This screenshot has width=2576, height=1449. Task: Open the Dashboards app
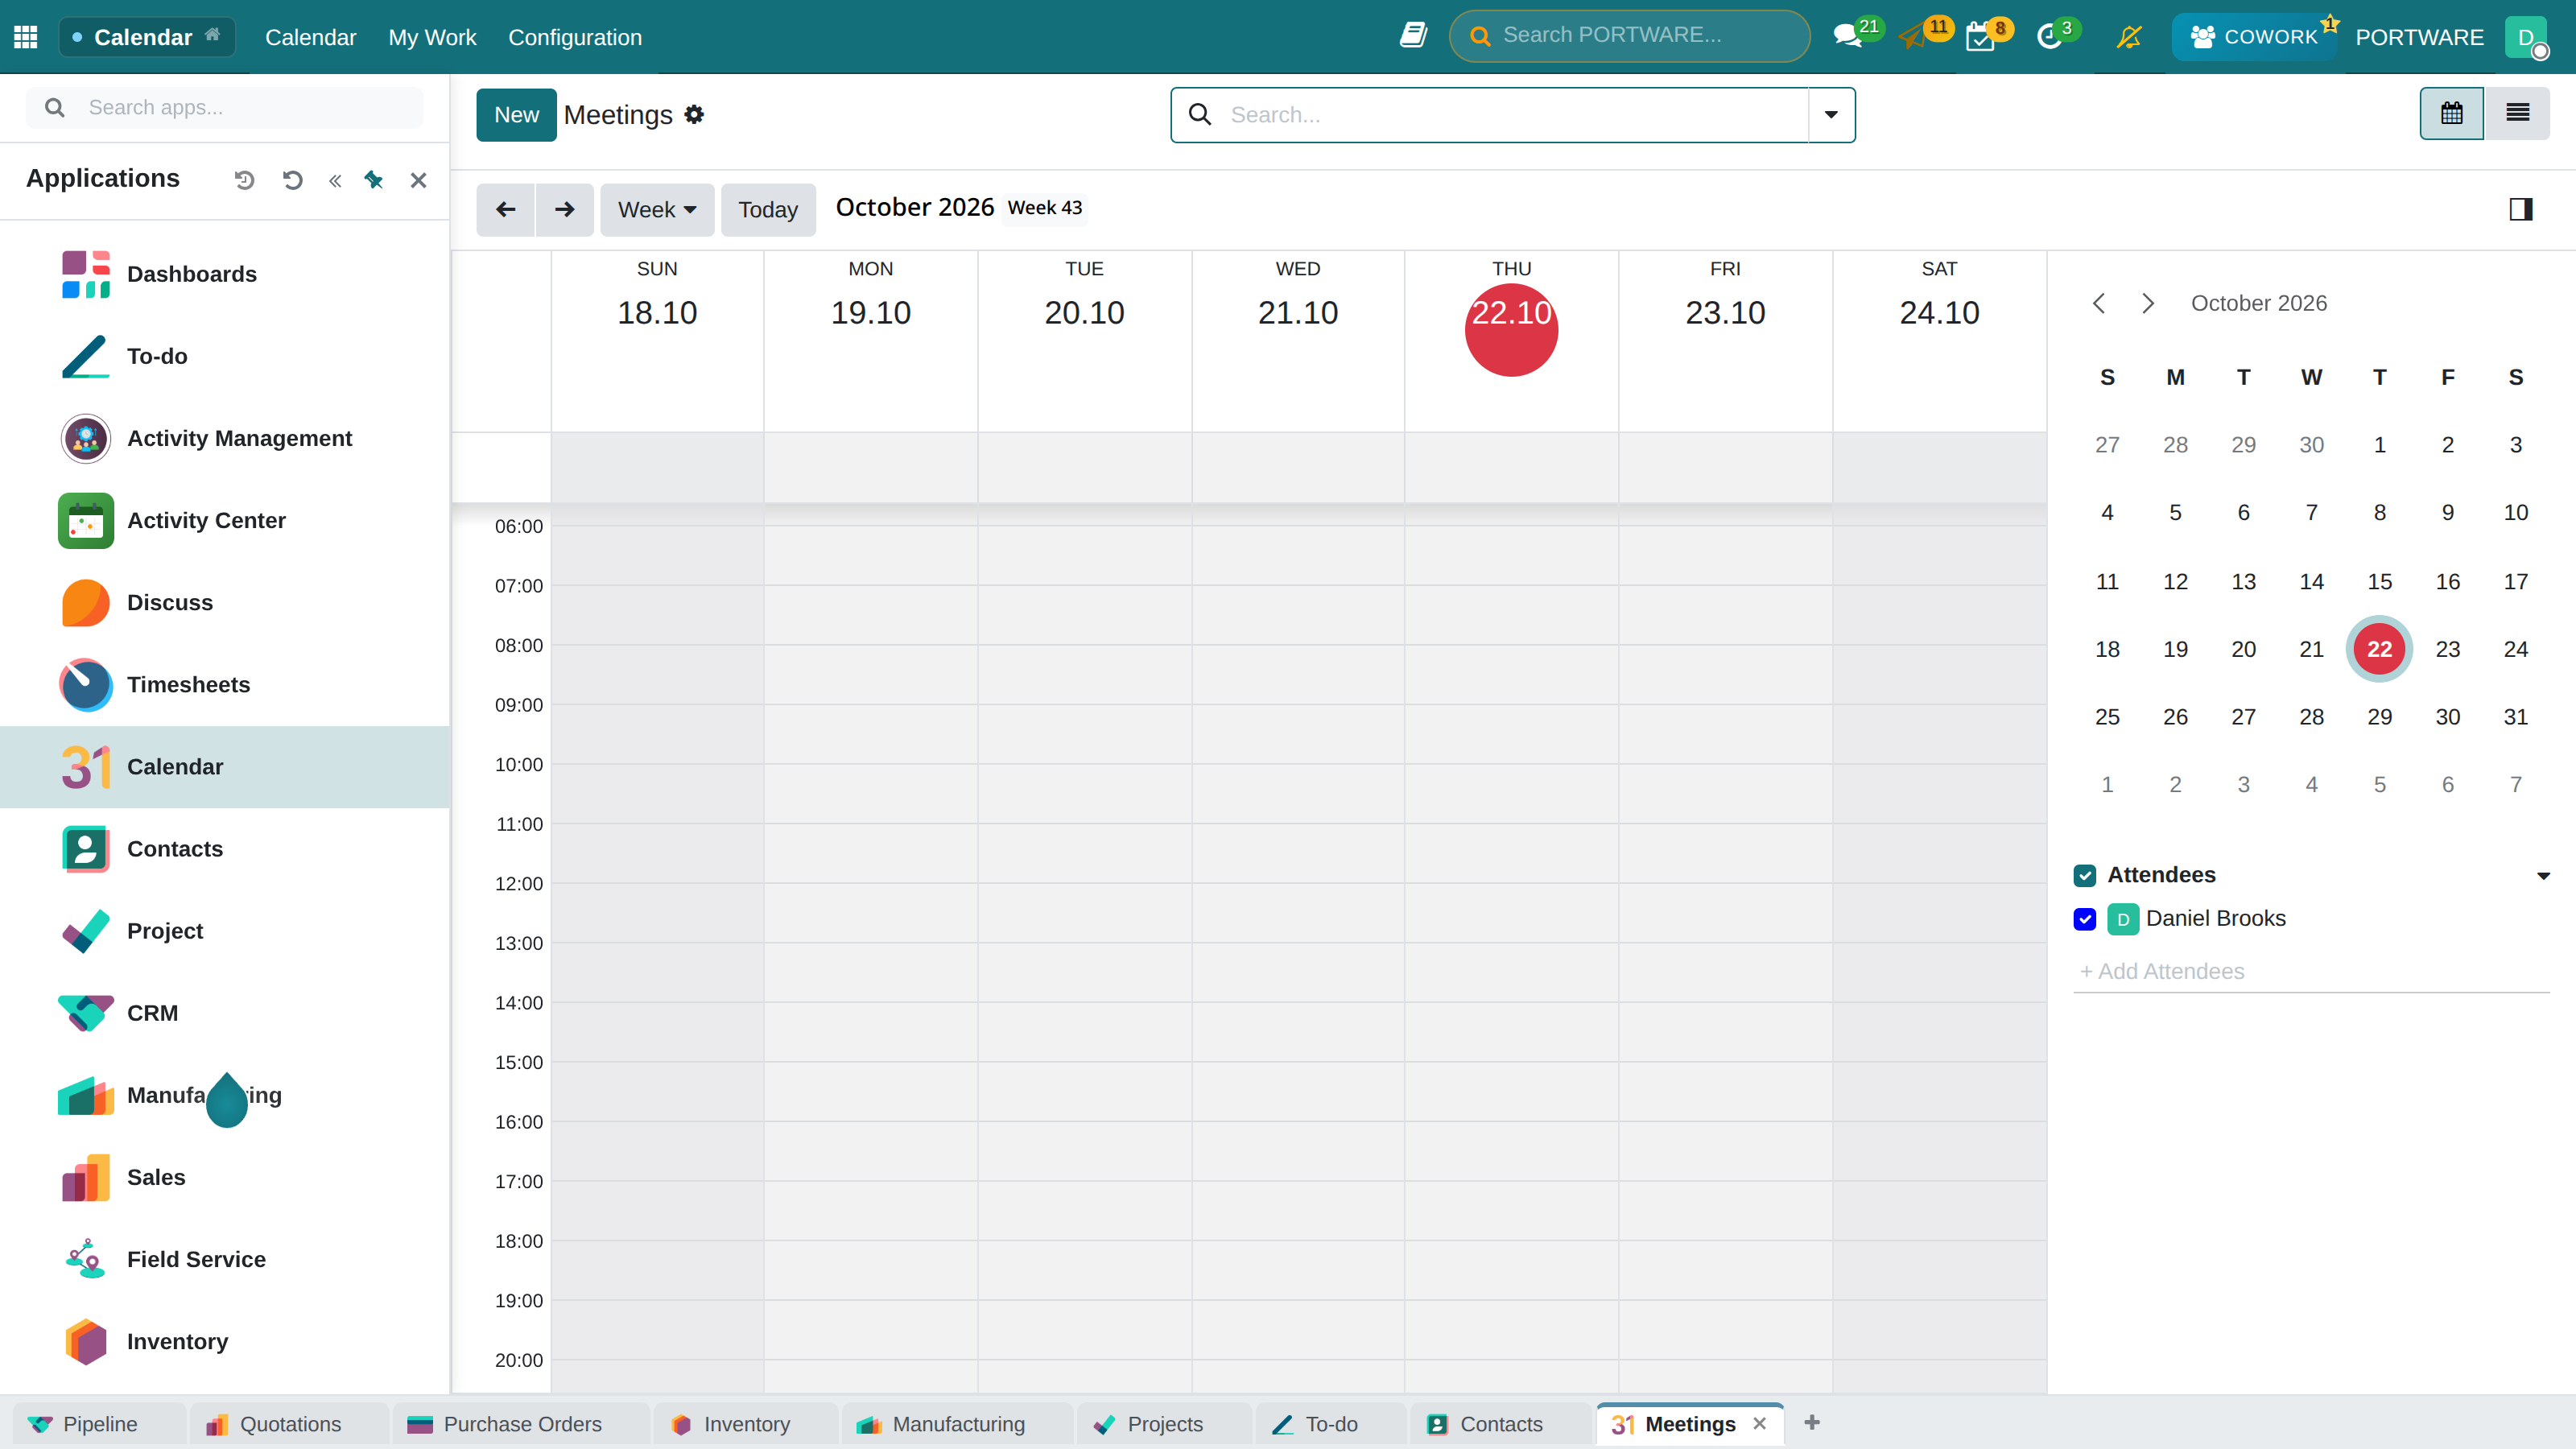point(225,274)
